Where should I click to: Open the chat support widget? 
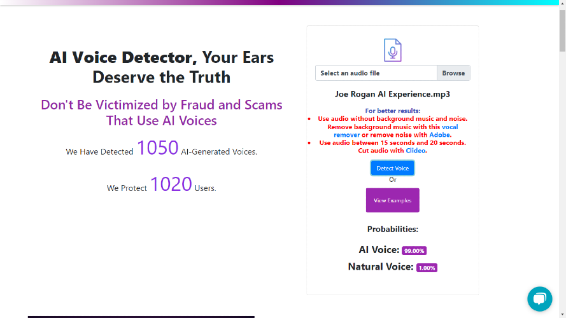coord(539,299)
